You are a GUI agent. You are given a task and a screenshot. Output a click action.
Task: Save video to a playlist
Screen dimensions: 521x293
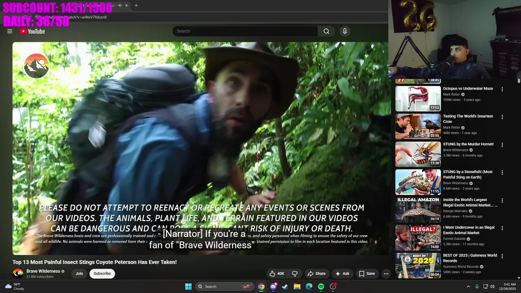[x=367, y=273]
